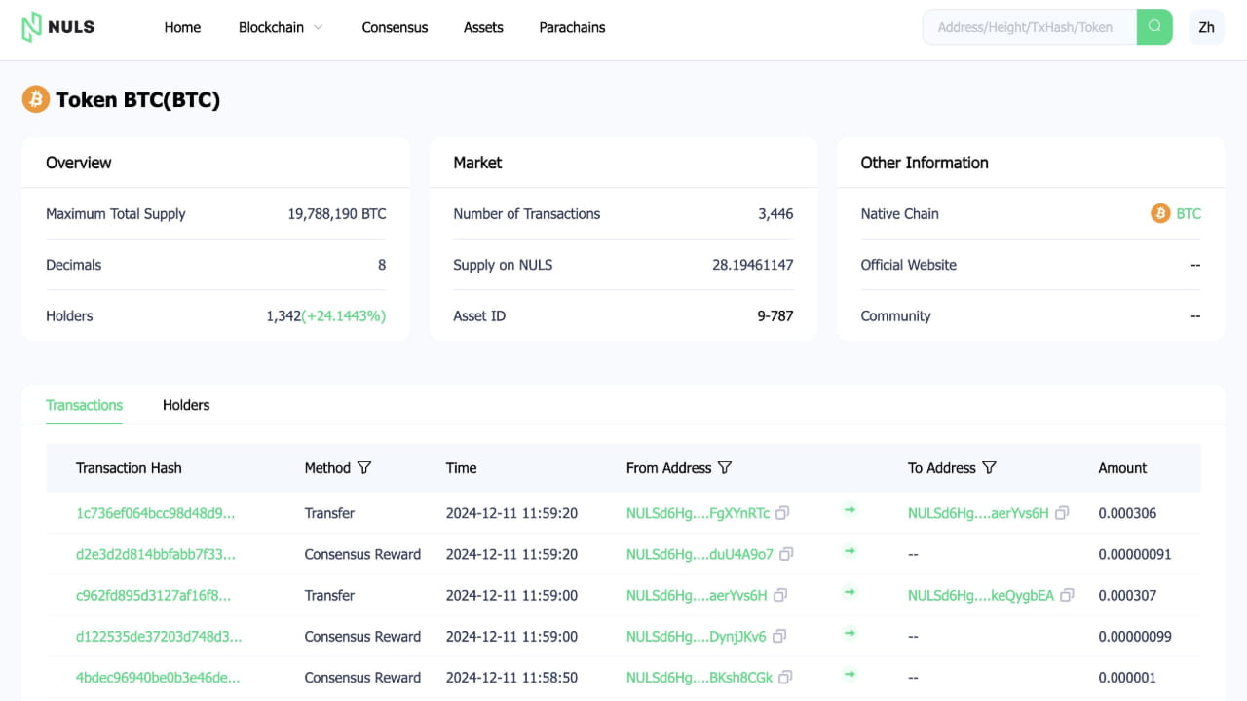Open the Assets page
The height and width of the screenshot is (701, 1247).
483,27
